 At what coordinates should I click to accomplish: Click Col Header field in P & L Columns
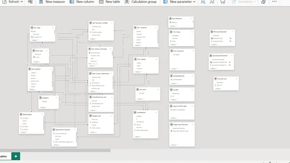tap(176, 55)
